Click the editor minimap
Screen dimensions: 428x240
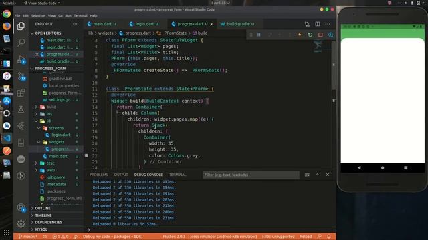tap(318, 46)
